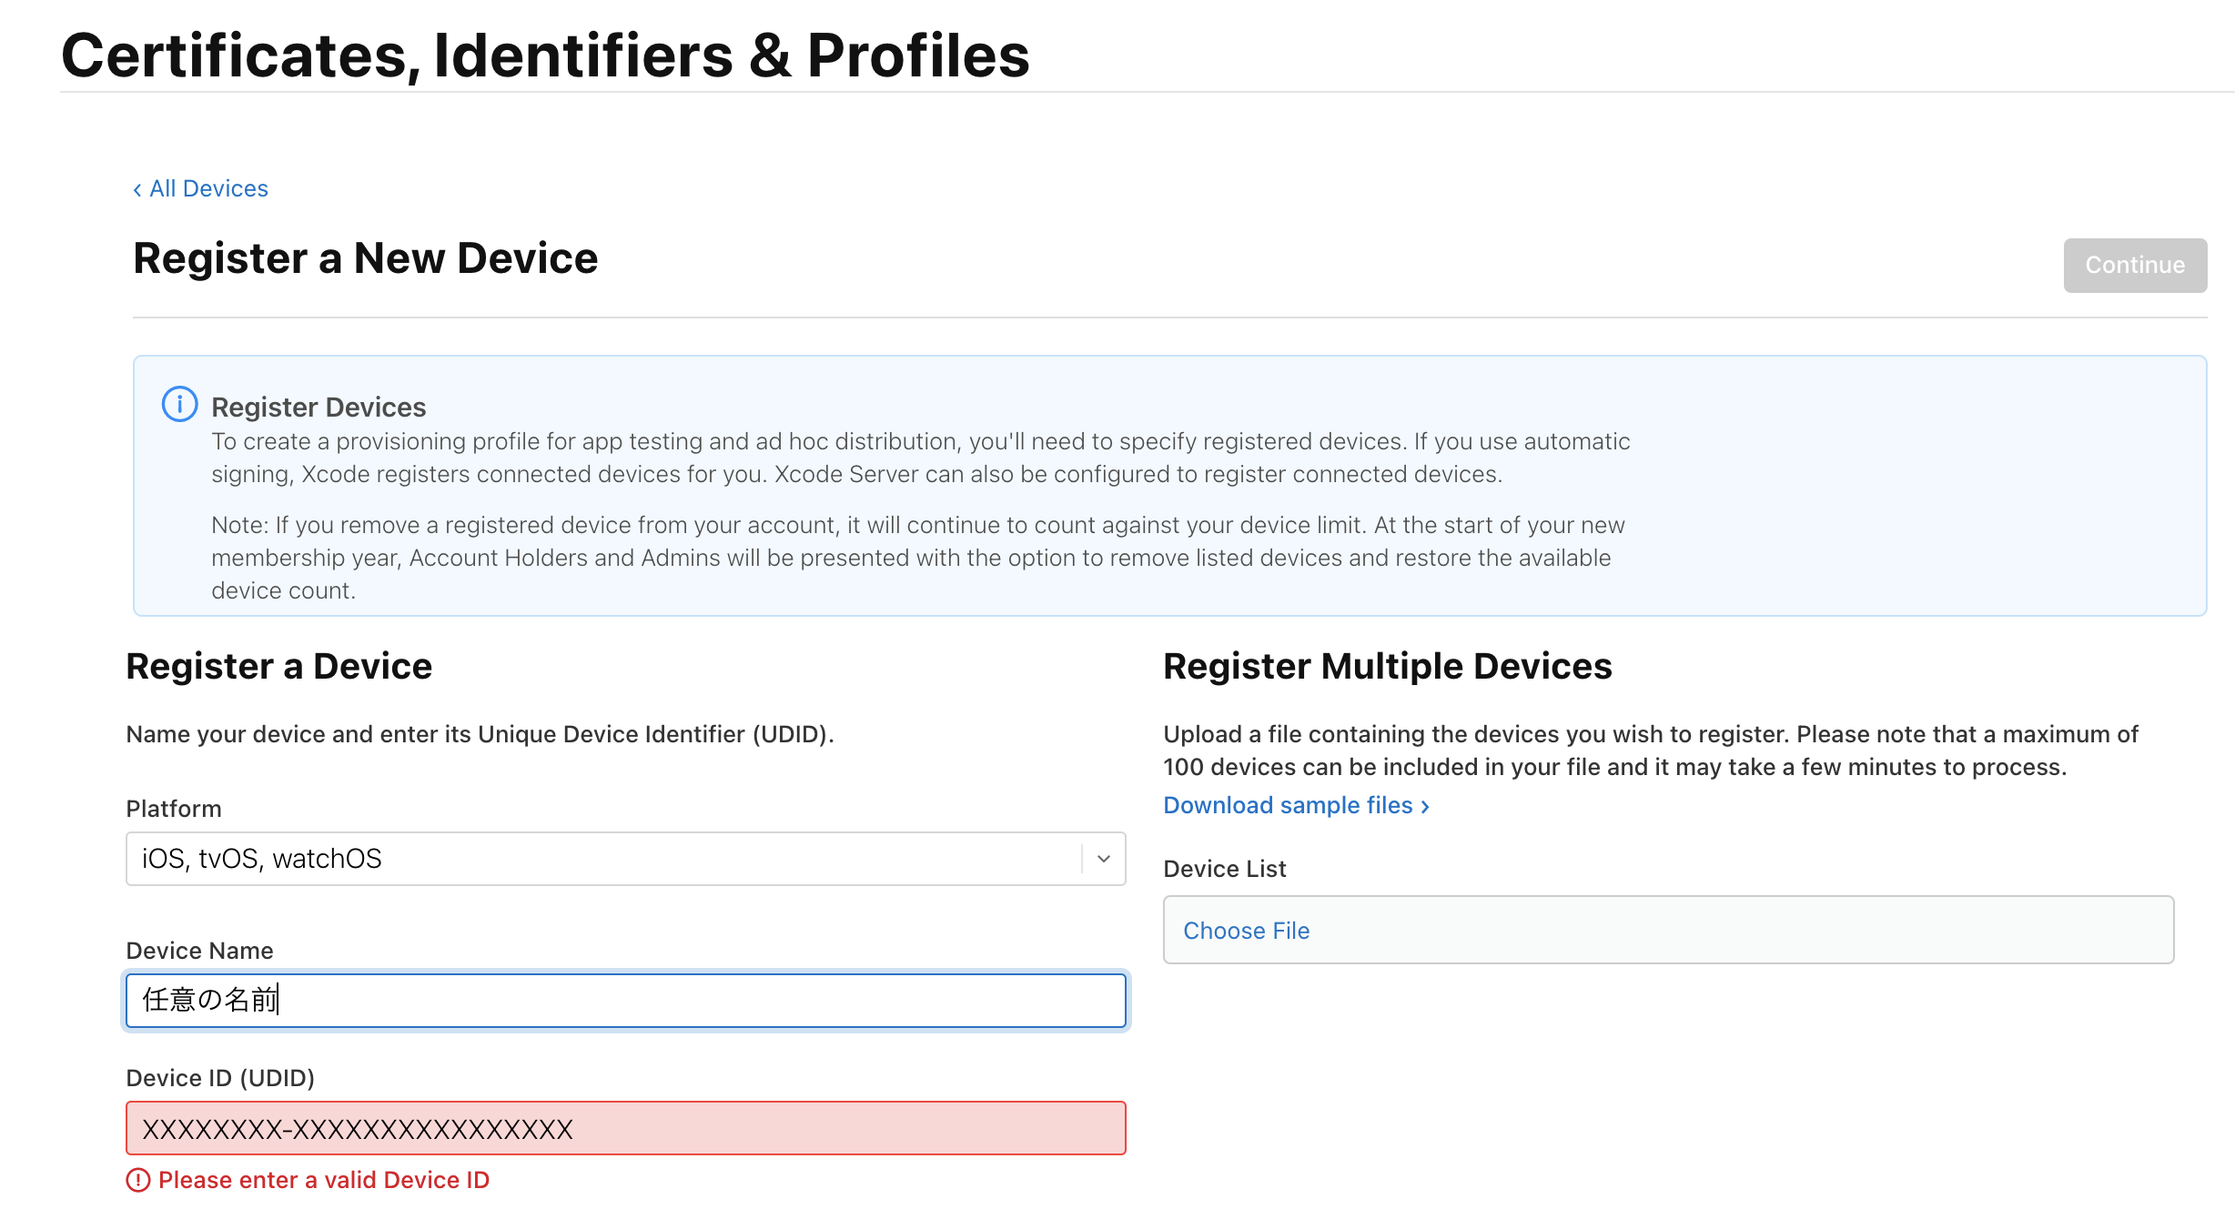
Task: Click the Register a New Device heading
Action: (x=365, y=258)
